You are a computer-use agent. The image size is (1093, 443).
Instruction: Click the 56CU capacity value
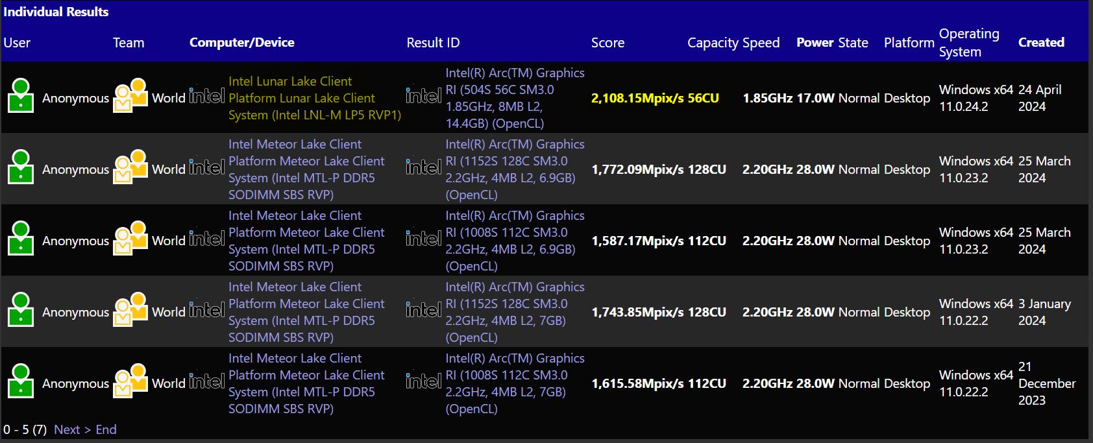pyautogui.click(x=703, y=98)
